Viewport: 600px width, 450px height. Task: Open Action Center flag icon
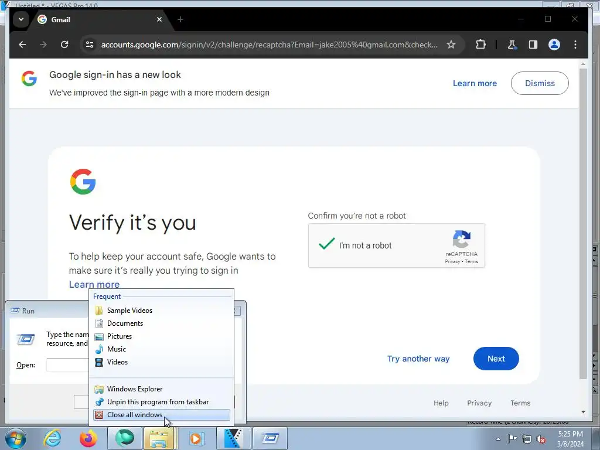[512, 439]
